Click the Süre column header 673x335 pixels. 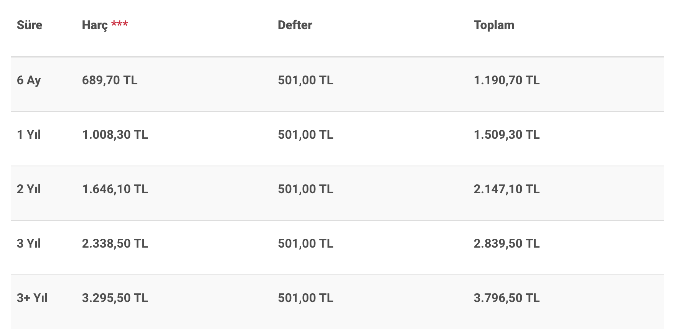tap(30, 25)
